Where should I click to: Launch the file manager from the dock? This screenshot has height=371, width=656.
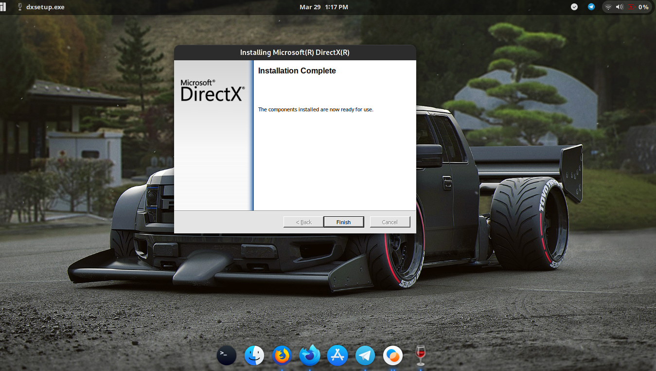coord(254,355)
